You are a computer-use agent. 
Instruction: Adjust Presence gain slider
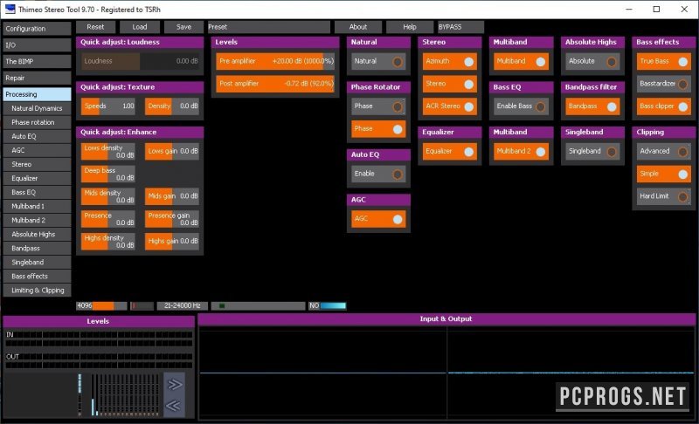pyautogui.click(x=172, y=219)
